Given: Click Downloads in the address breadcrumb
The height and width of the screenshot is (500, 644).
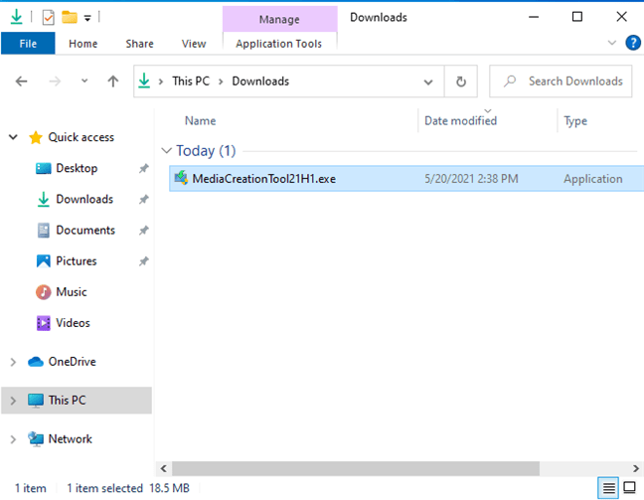Looking at the screenshot, I should click(x=260, y=82).
